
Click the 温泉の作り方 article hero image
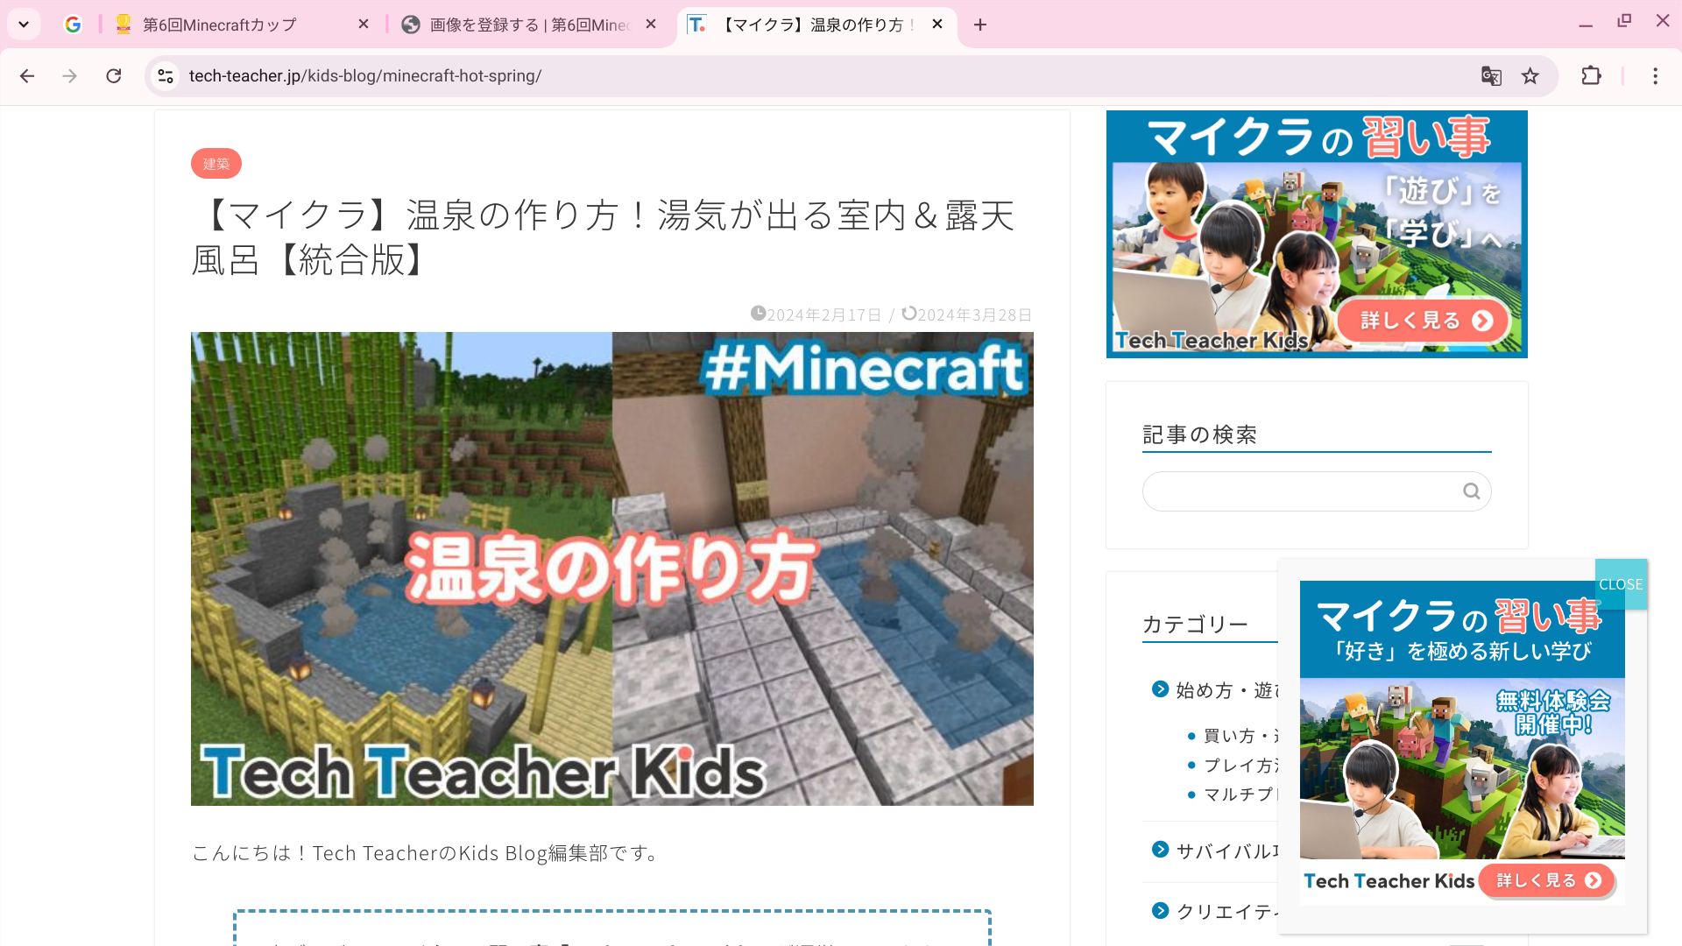612,568
